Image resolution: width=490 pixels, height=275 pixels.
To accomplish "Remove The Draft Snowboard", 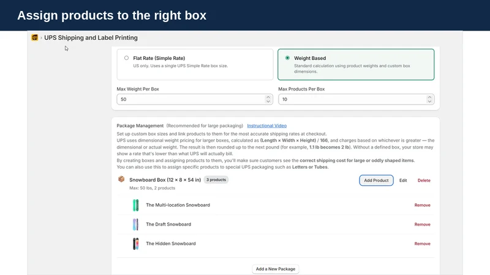I will [x=422, y=224].
